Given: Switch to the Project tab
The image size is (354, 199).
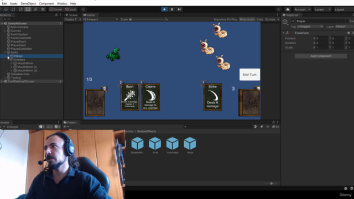Looking at the screenshot, I should 70,123.
